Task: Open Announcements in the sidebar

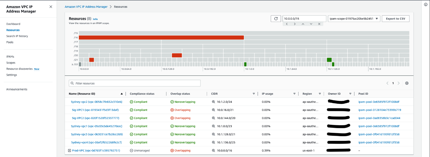Action: (x=17, y=89)
